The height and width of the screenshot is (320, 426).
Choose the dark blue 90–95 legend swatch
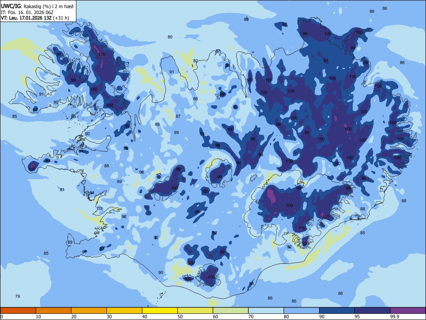(337, 311)
